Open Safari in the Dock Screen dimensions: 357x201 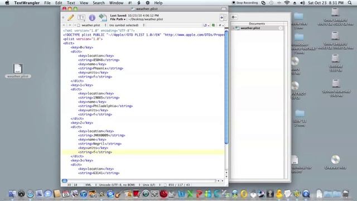[30, 194]
